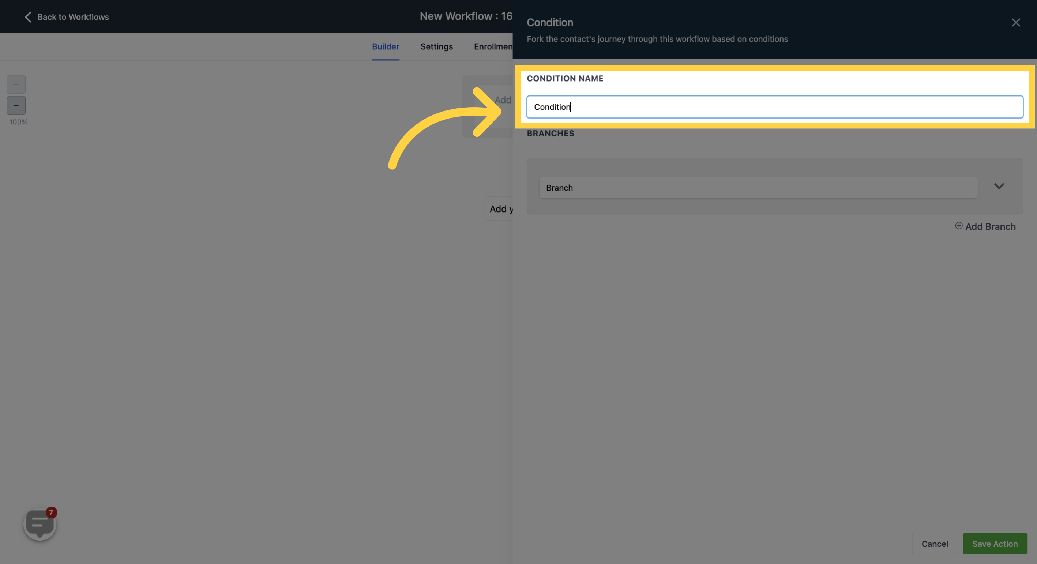
Task: Click the green Save Action button
Action: pyautogui.click(x=995, y=544)
